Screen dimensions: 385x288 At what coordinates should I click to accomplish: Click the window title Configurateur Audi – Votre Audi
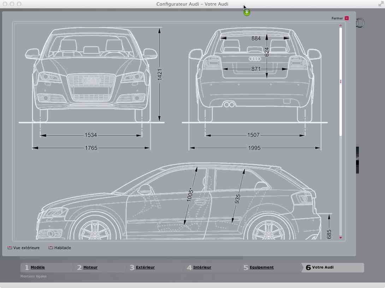(192, 4)
